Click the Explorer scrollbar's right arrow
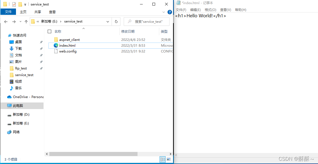 [170, 154]
